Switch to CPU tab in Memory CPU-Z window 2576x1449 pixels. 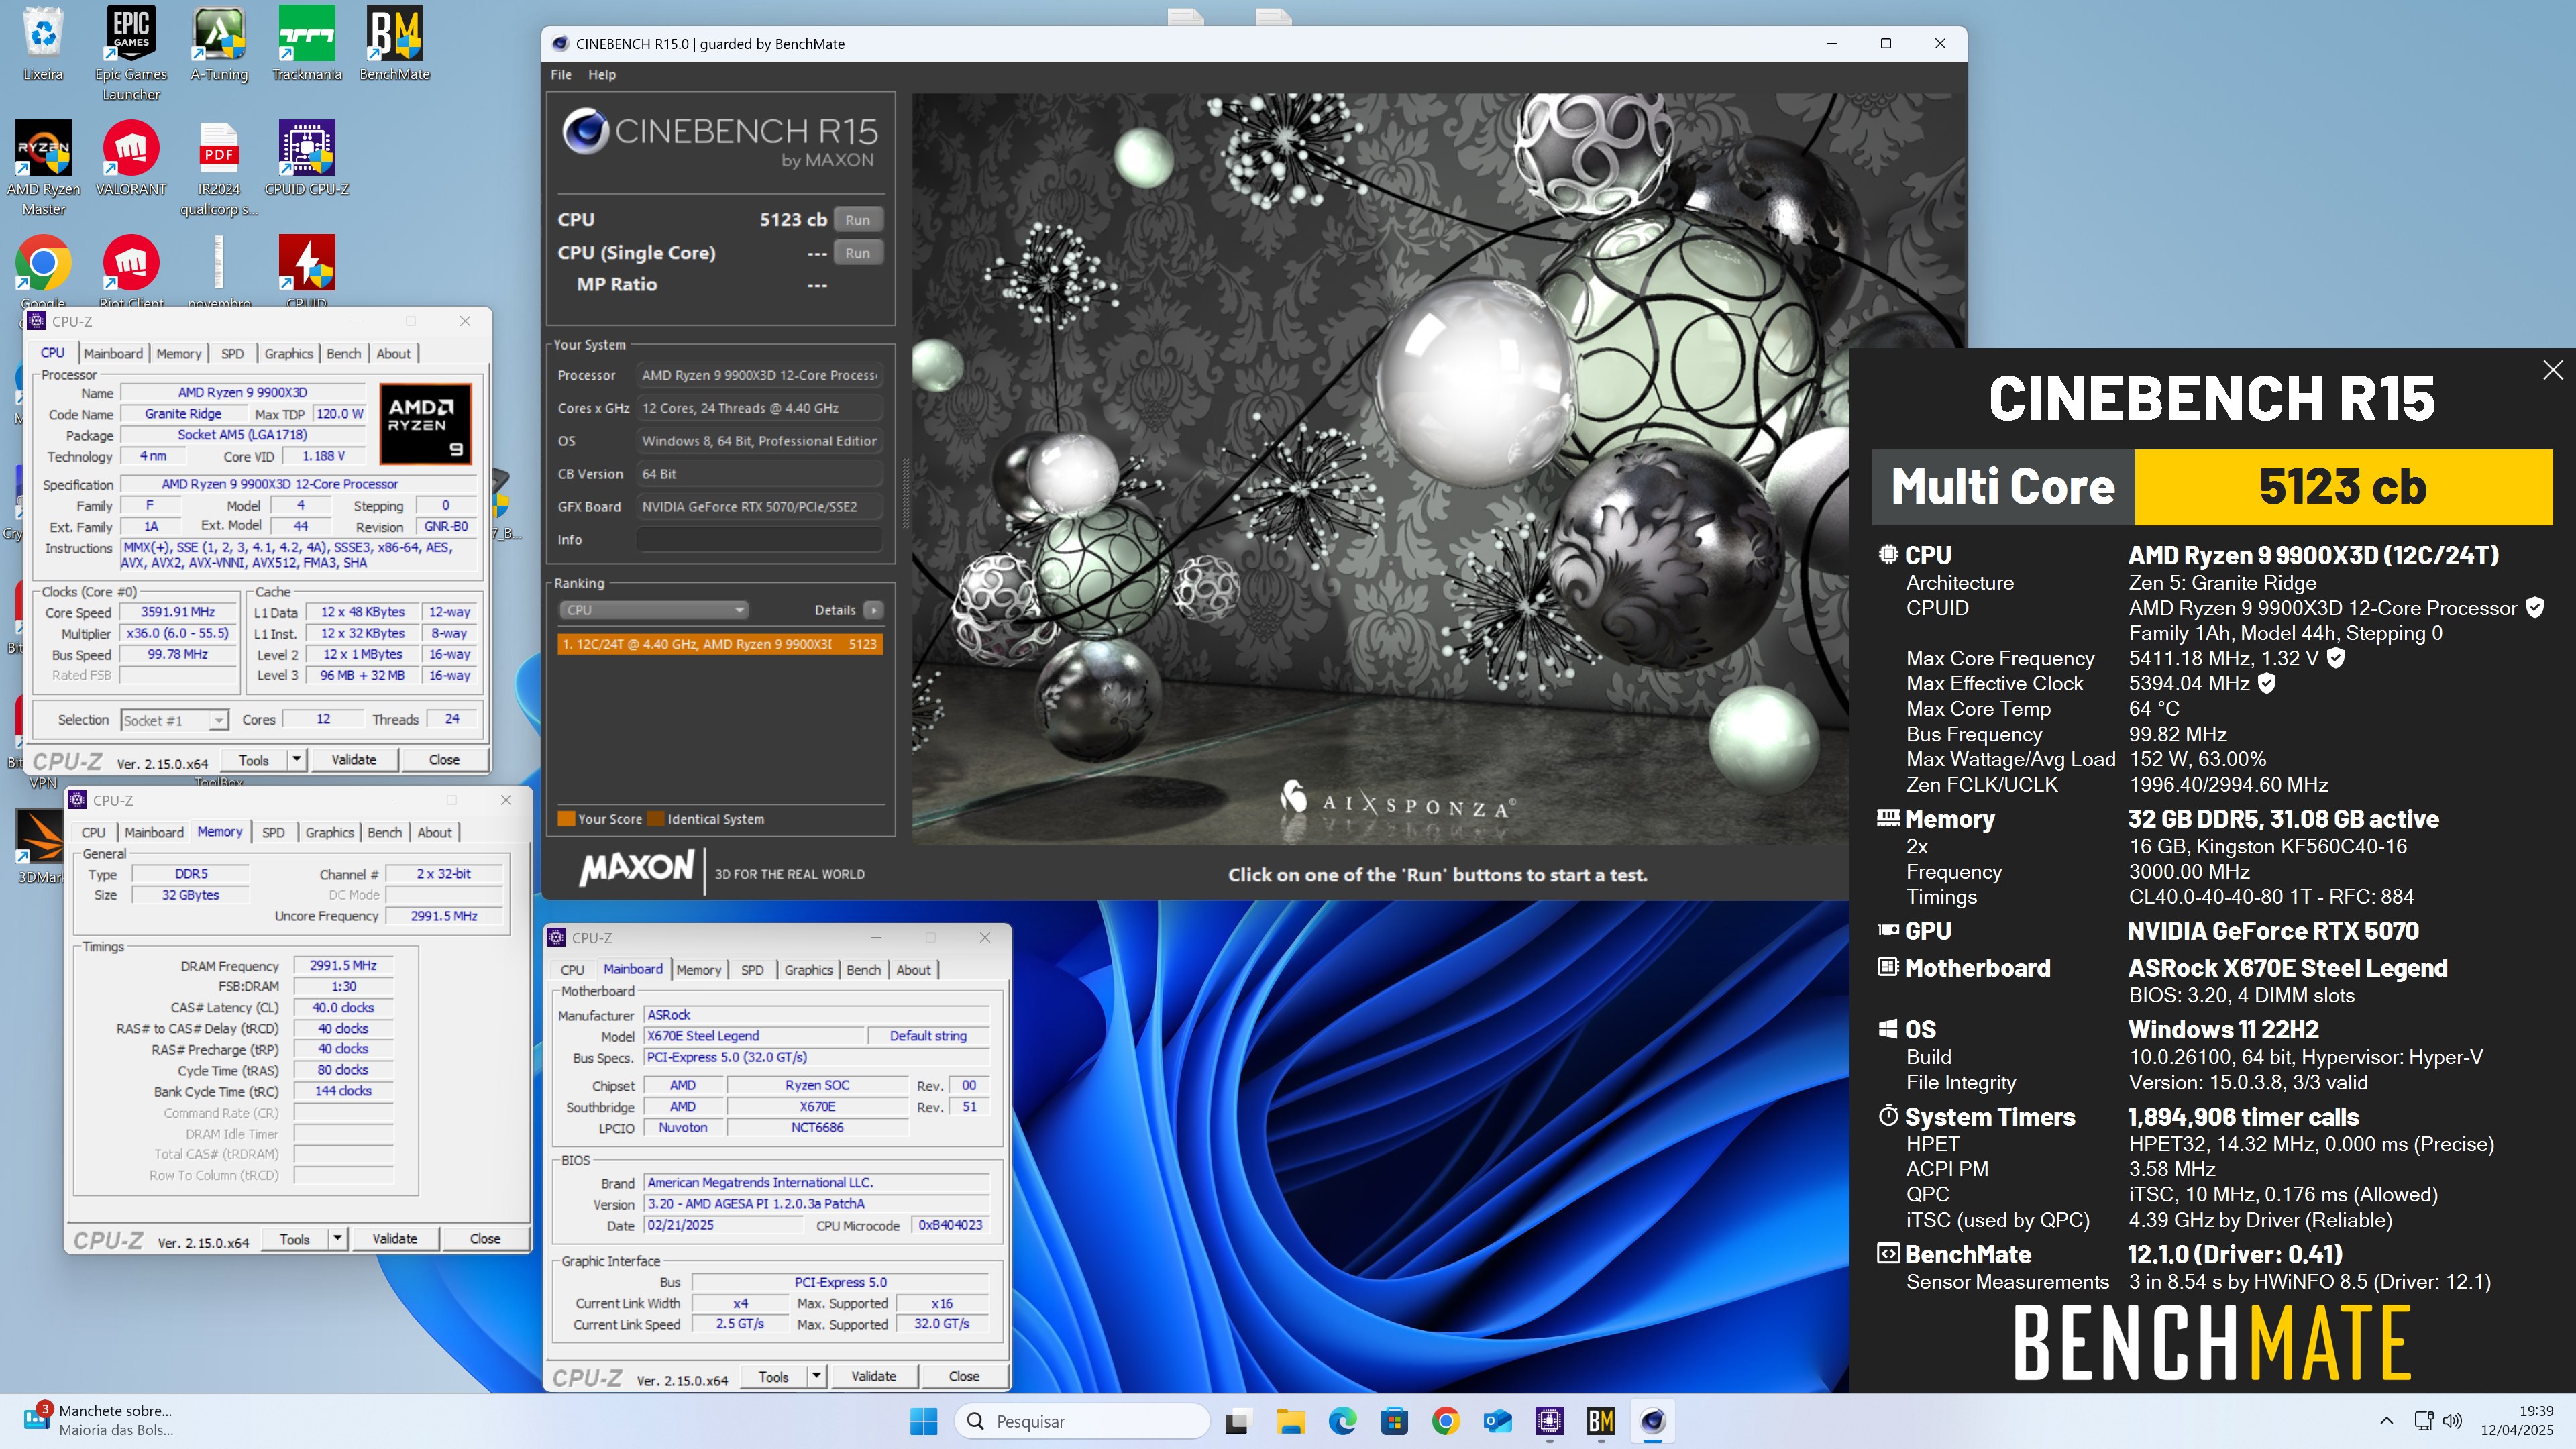93,832
